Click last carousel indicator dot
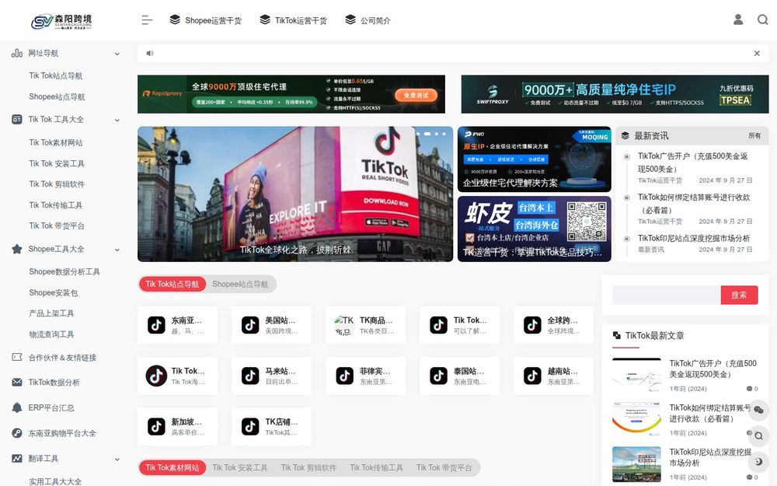 pyautogui.click(x=444, y=134)
